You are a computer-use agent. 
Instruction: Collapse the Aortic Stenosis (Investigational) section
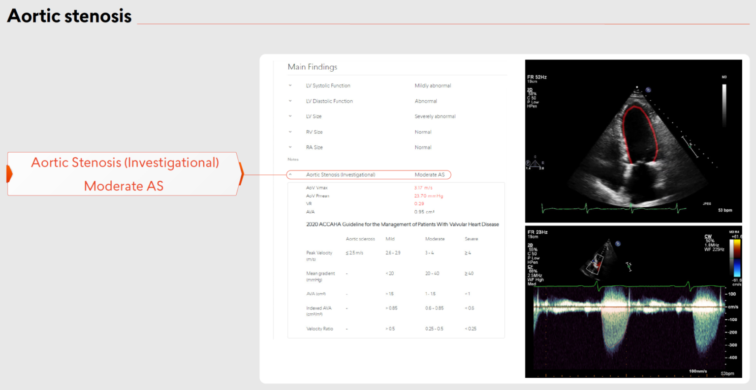(290, 174)
